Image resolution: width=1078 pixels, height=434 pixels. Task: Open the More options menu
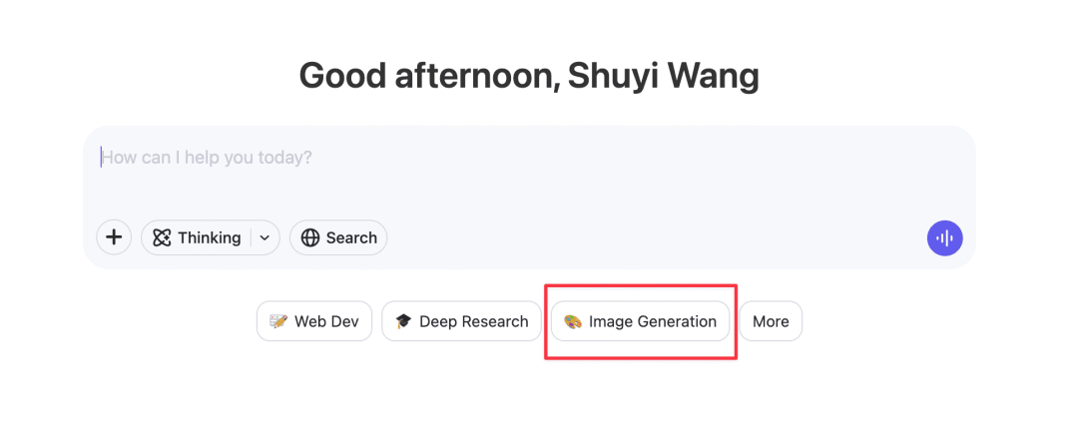(771, 321)
